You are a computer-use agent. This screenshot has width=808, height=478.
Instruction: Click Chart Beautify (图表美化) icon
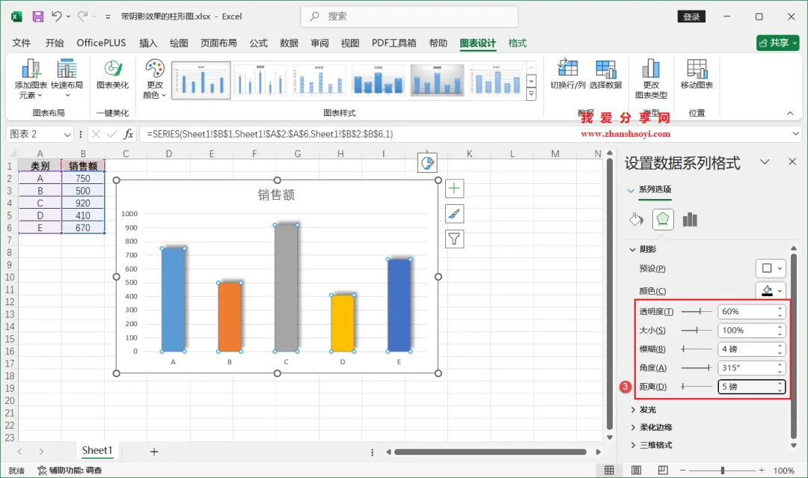pos(112,73)
